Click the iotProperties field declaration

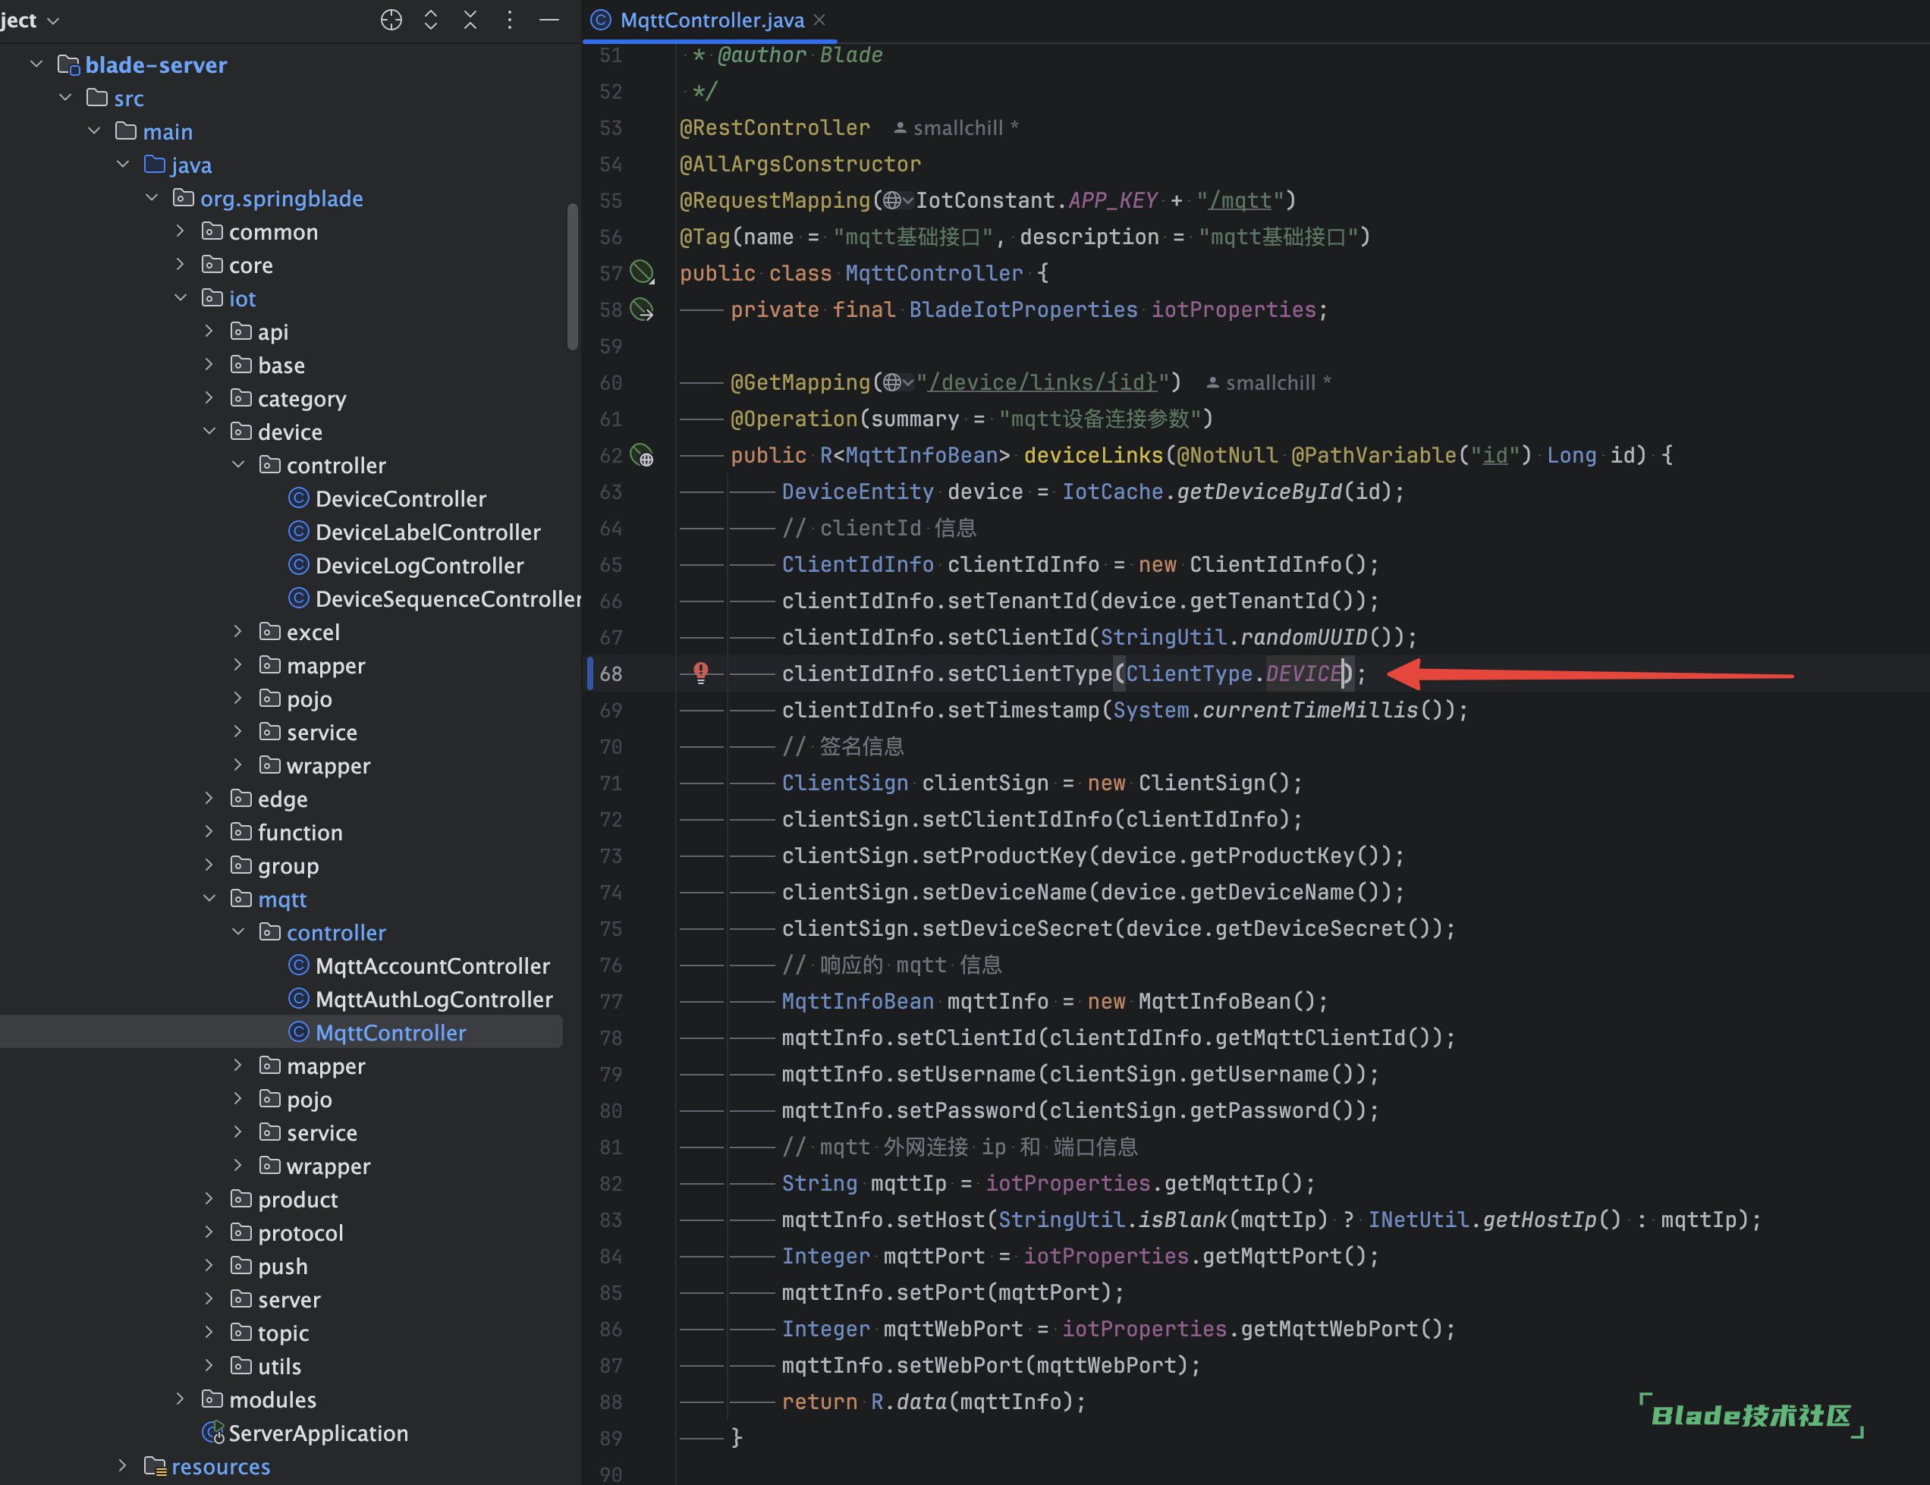[1233, 309]
